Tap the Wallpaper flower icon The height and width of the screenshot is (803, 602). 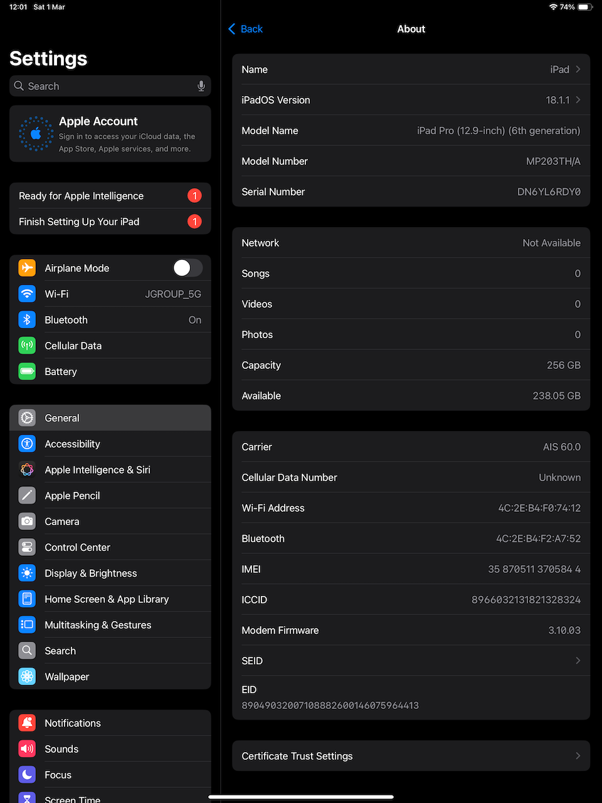click(27, 676)
